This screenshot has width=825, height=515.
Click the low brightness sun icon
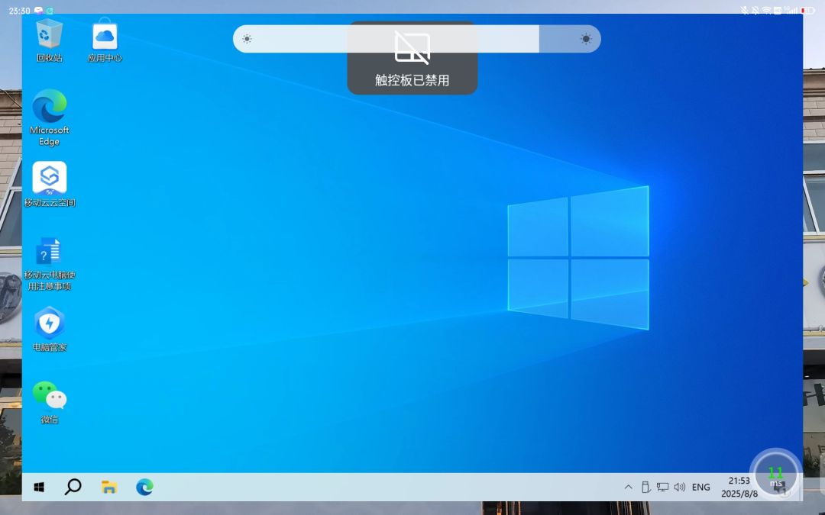coord(247,39)
